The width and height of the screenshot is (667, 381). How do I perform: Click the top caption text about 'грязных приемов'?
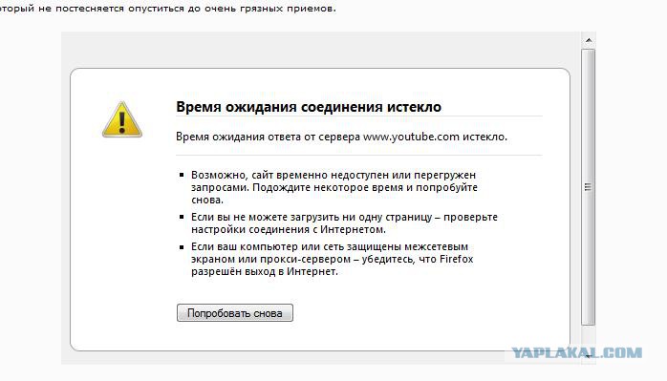(x=168, y=8)
